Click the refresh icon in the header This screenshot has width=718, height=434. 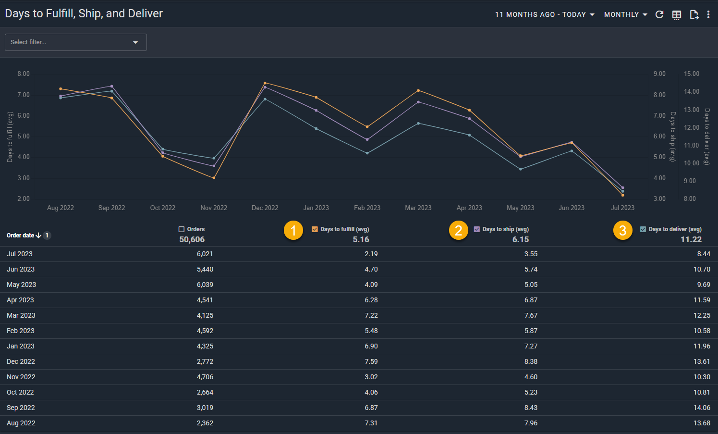click(x=659, y=14)
